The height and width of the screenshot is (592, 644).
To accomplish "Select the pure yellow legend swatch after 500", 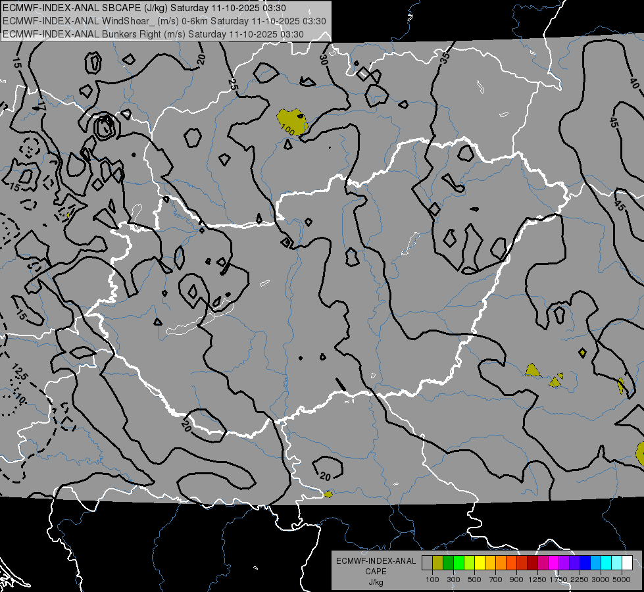I will pyautogui.click(x=480, y=563).
